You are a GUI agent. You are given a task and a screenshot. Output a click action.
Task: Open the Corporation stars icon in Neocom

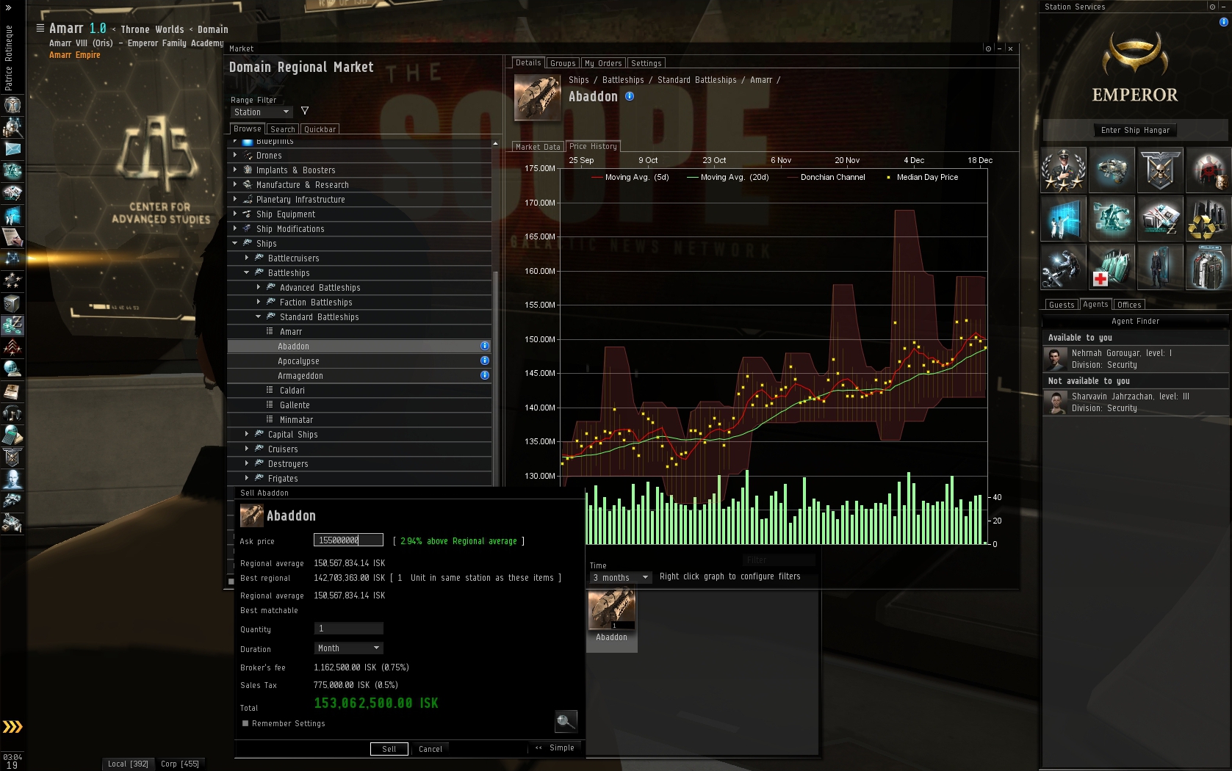[x=12, y=280]
